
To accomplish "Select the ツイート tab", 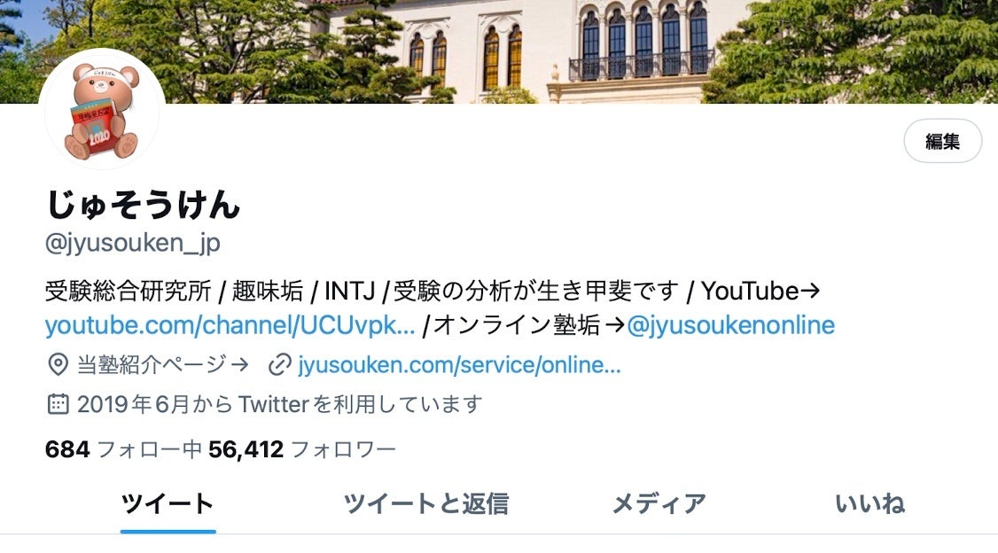I will click(x=168, y=503).
